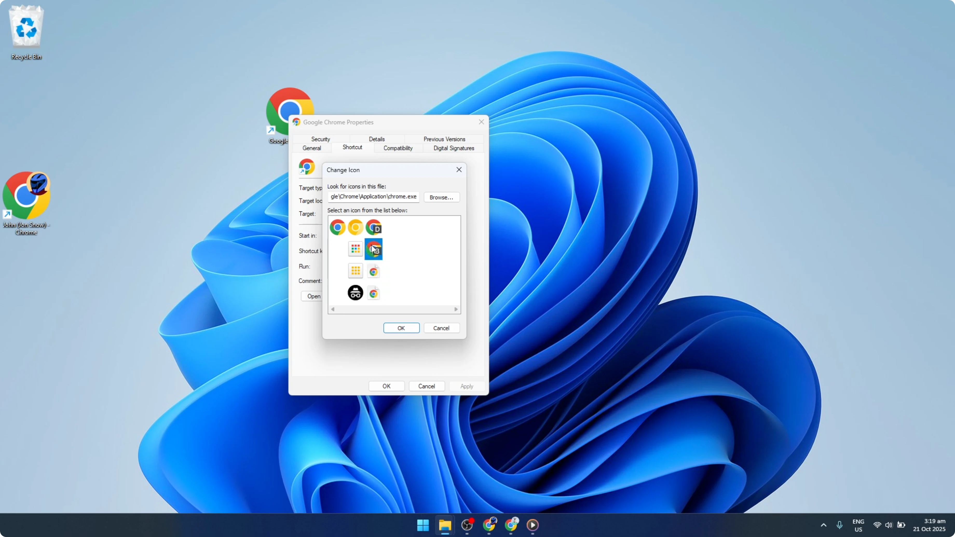Select the Chrome HTML document icon
Screen dimensions: 955x537
(374, 271)
